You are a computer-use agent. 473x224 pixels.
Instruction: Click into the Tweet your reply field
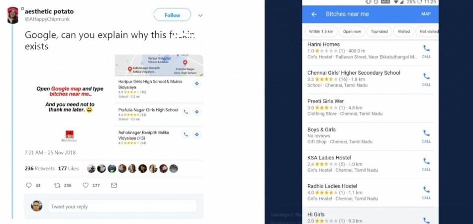point(122,207)
